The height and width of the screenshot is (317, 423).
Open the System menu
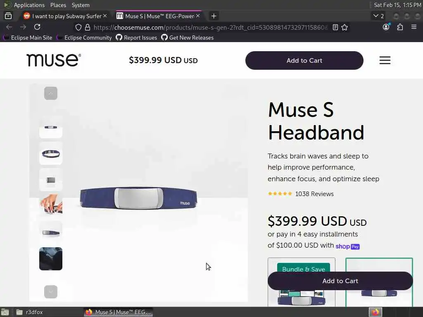point(81,5)
